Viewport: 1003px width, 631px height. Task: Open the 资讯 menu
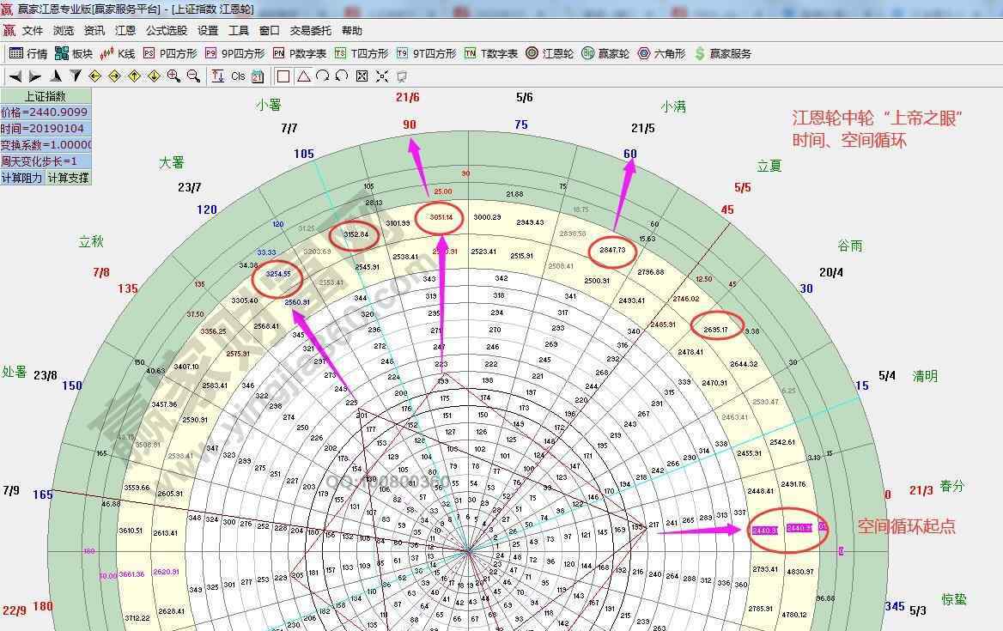tap(94, 31)
